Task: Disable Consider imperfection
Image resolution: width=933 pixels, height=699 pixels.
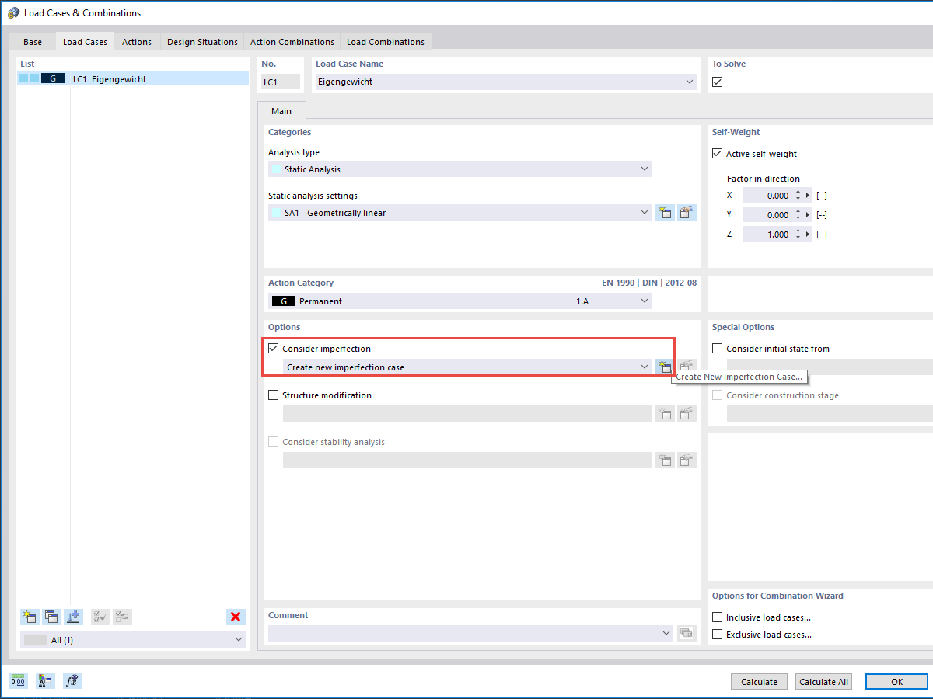Action: (x=273, y=349)
